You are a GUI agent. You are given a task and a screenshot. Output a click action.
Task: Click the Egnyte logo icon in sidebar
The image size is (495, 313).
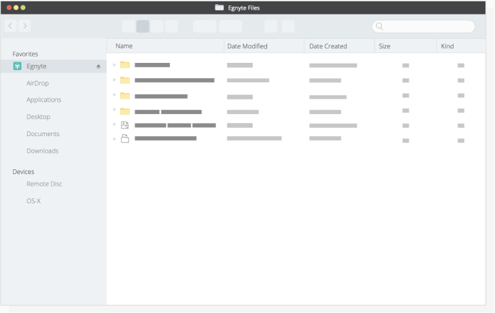(x=18, y=66)
